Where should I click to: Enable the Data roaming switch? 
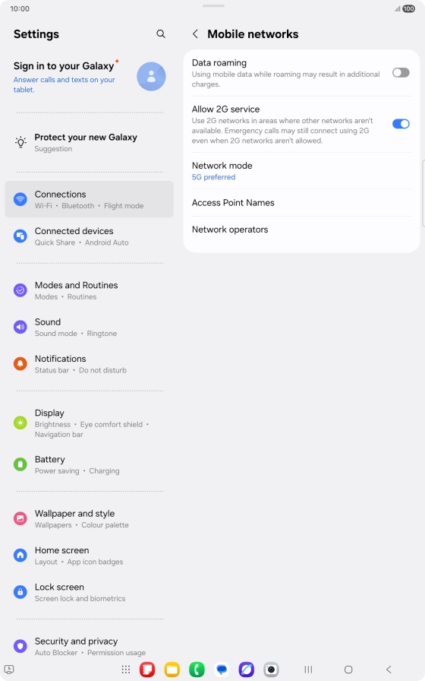pos(401,72)
